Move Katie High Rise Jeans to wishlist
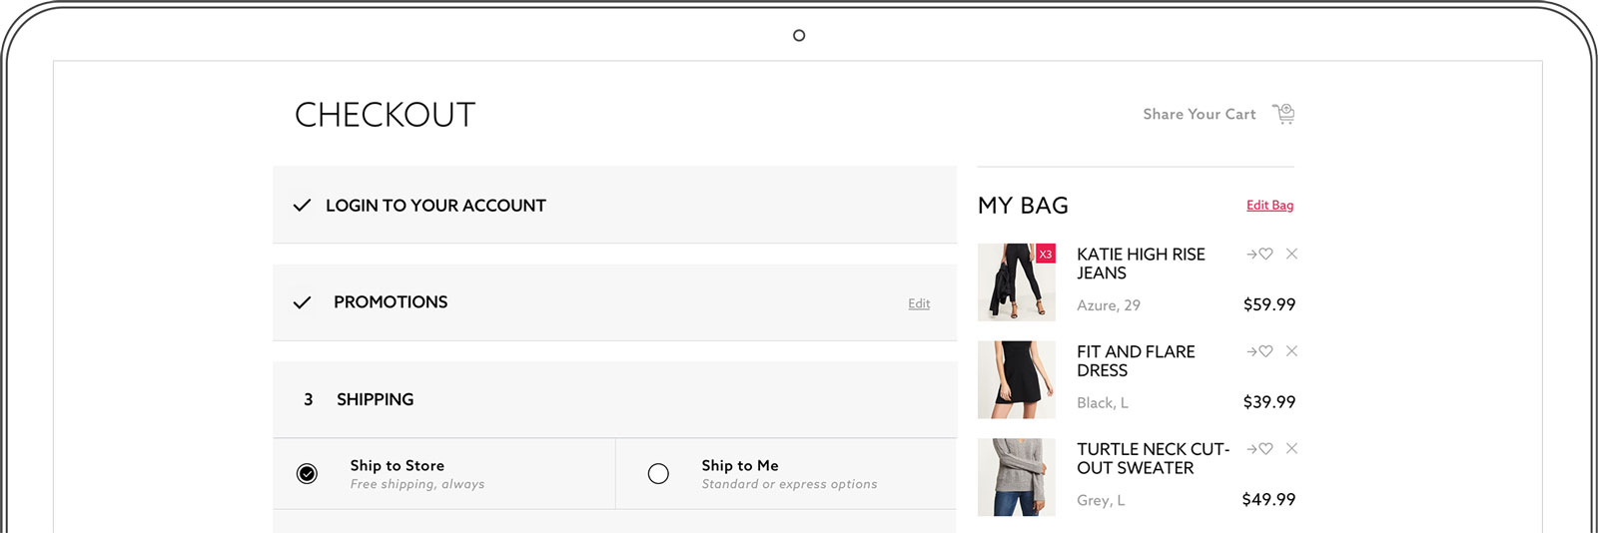1598x533 pixels. (x=1259, y=255)
